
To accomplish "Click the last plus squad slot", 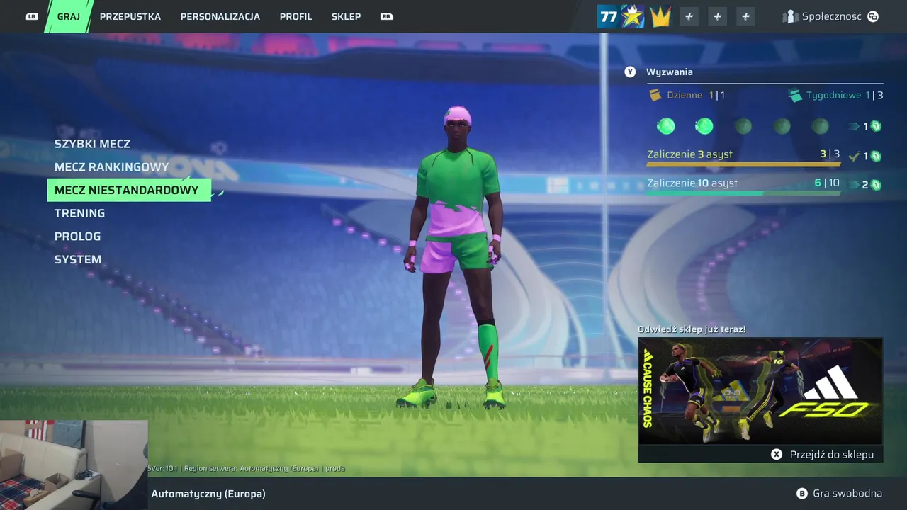I will pyautogui.click(x=745, y=17).
